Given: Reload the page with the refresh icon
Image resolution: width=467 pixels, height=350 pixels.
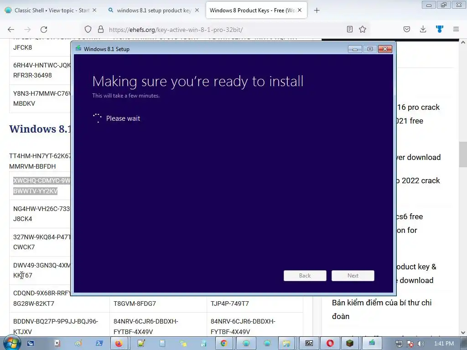Looking at the screenshot, I should pyautogui.click(x=44, y=30).
